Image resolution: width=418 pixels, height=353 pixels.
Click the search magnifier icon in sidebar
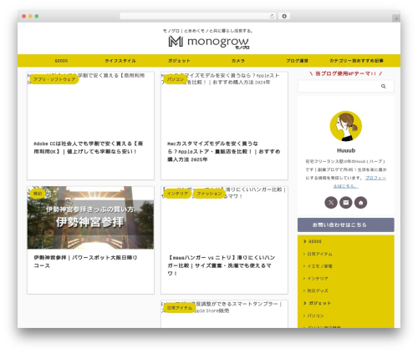[x=384, y=86]
